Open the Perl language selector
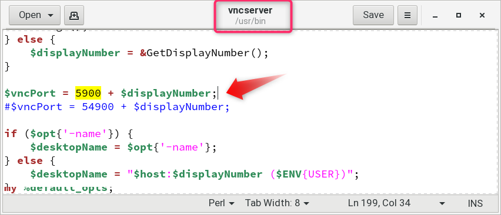Screen dimensions: 501x215 click(x=222, y=203)
